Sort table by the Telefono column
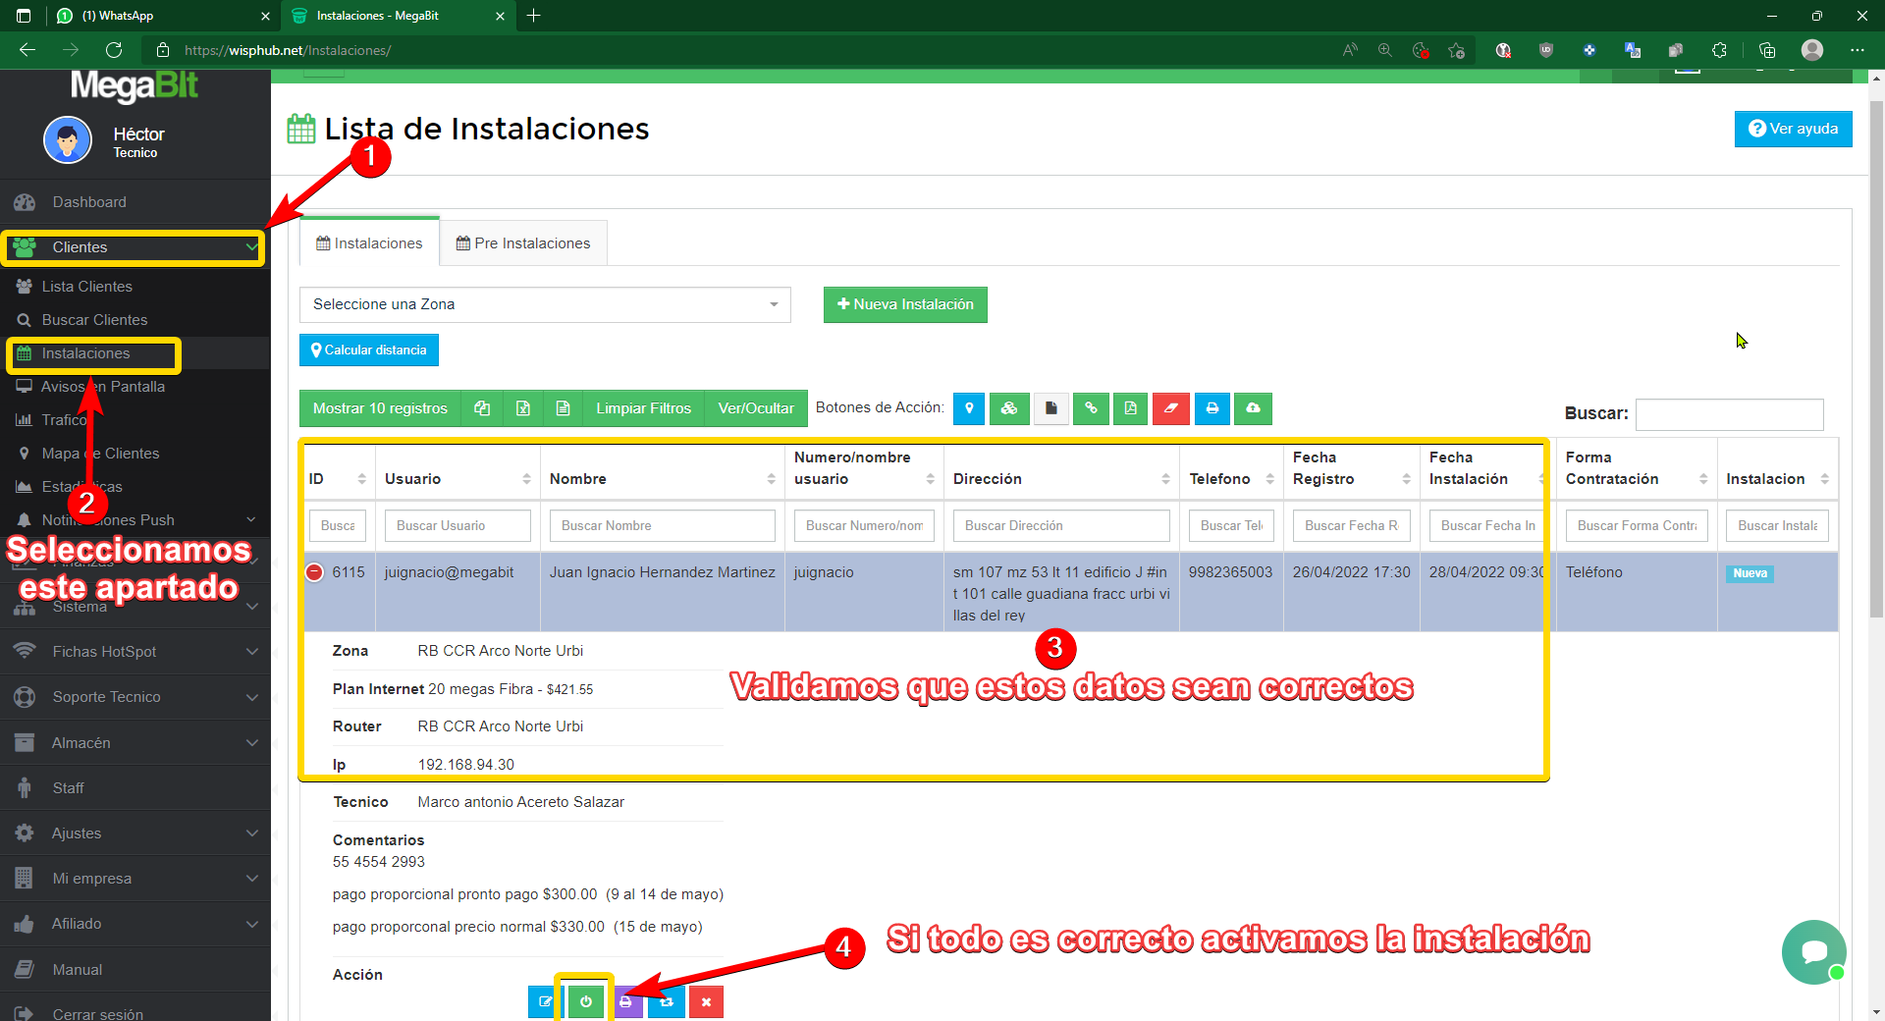Image resolution: width=1885 pixels, height=1021 pixels. tap(1231, 479)
